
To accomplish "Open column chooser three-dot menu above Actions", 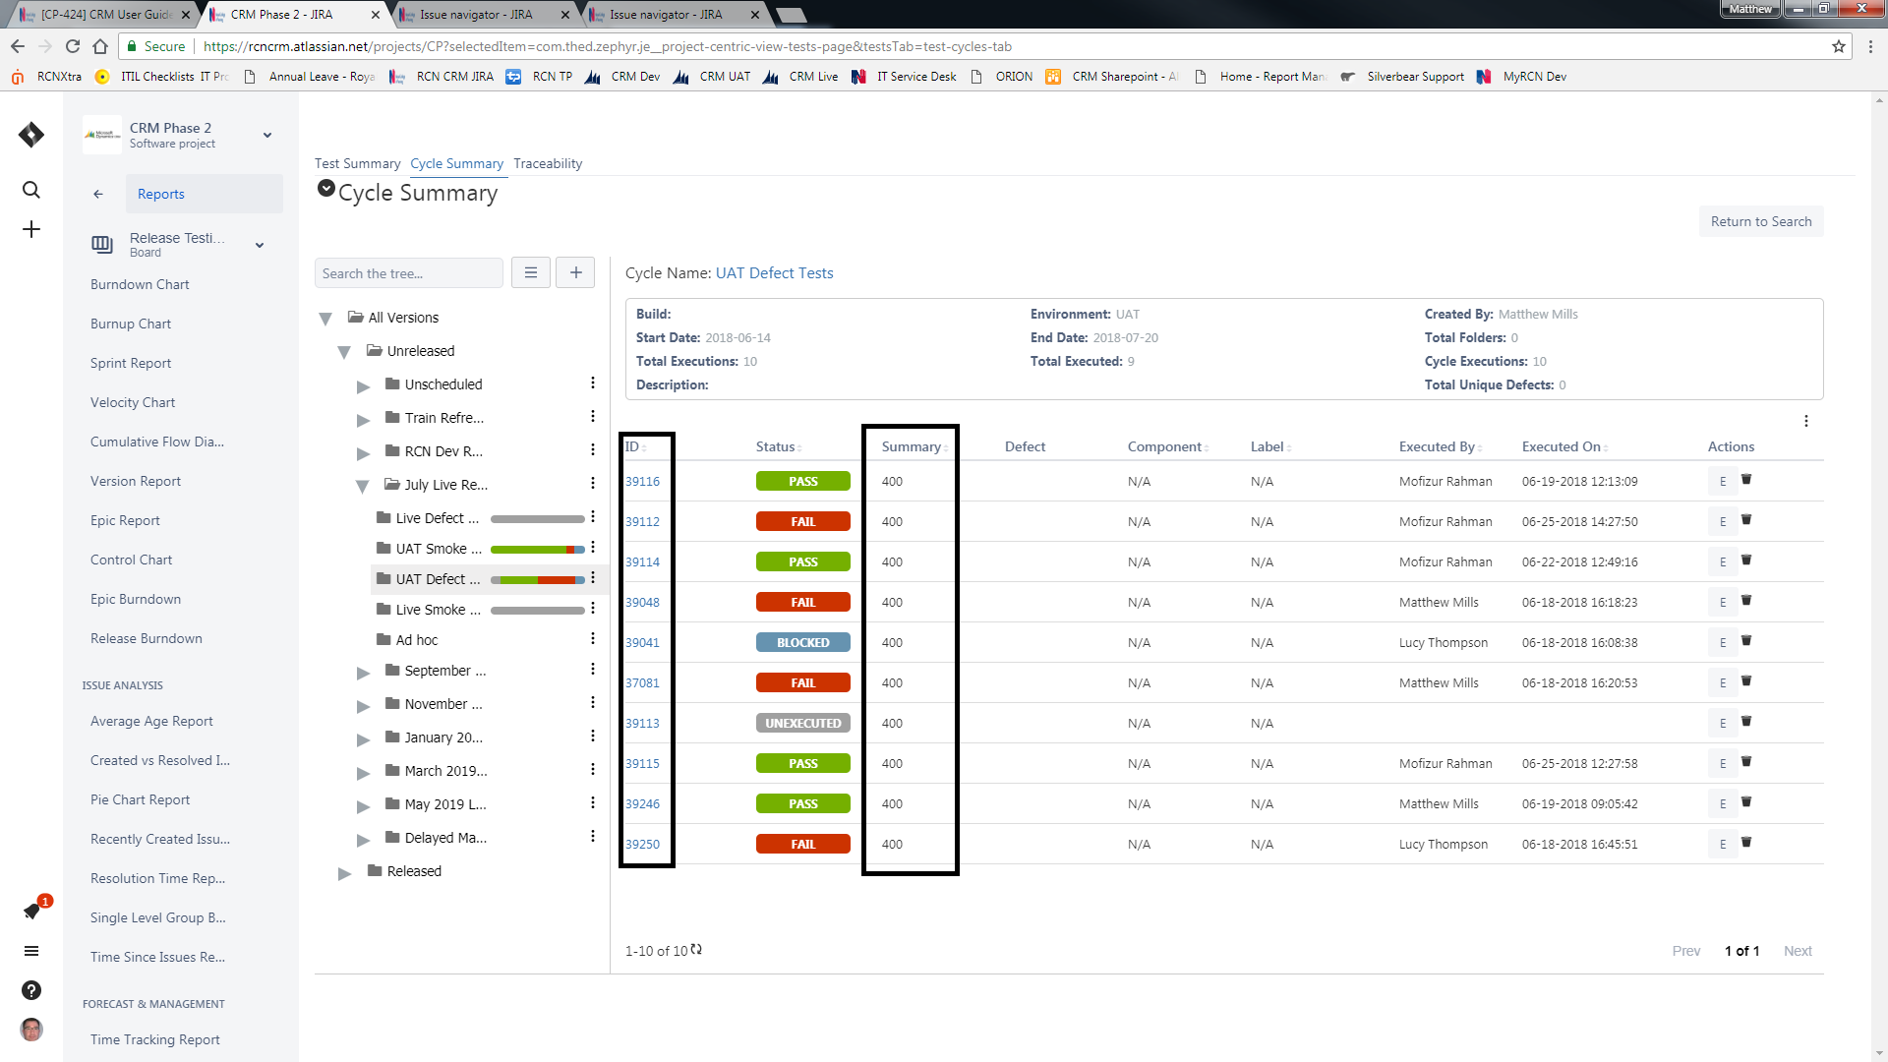I will pos(1806,421).
